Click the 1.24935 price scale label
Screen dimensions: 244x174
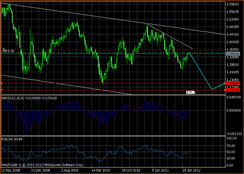click(233, 72)
